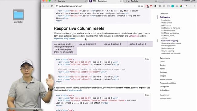Open the colorful pie-wheel extension icon
The height and width of the screenshot is (111, 197).
181,6
